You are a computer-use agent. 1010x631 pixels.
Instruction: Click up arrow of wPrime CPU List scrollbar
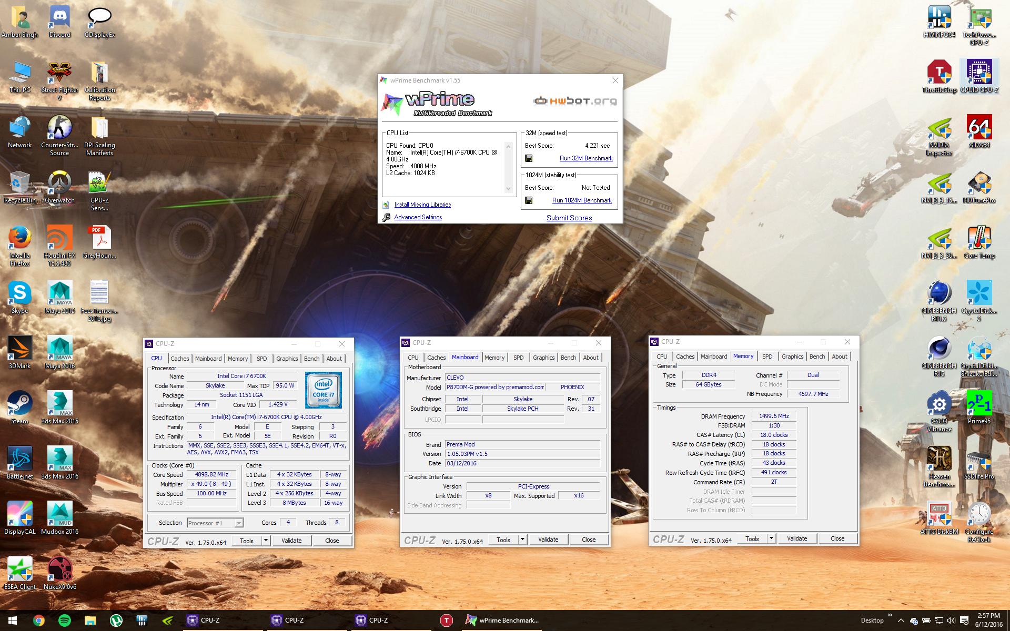pos(508,147)
